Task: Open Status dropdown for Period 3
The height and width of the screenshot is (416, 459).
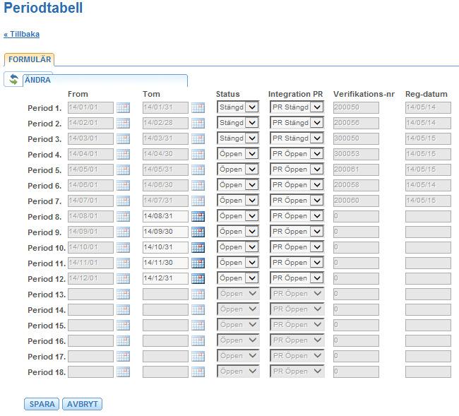Action: point(238,138)
